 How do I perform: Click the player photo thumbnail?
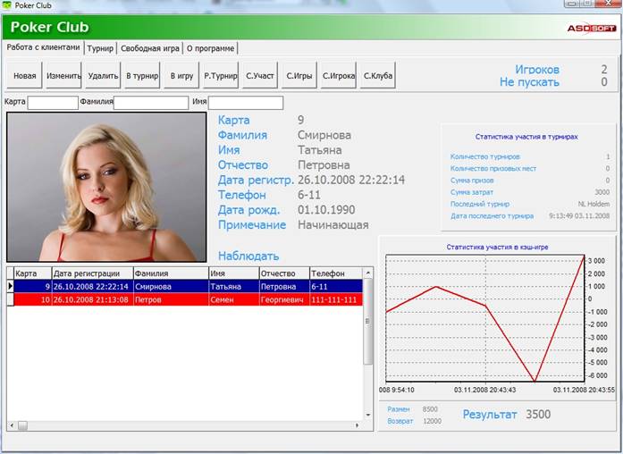pos(106,186)
